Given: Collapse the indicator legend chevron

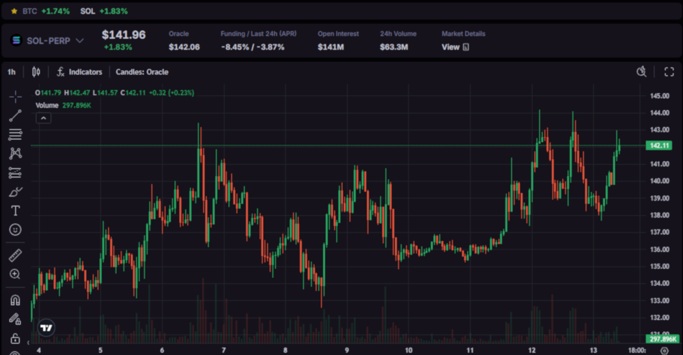Looking at the screenshot, I should (43, 118).
